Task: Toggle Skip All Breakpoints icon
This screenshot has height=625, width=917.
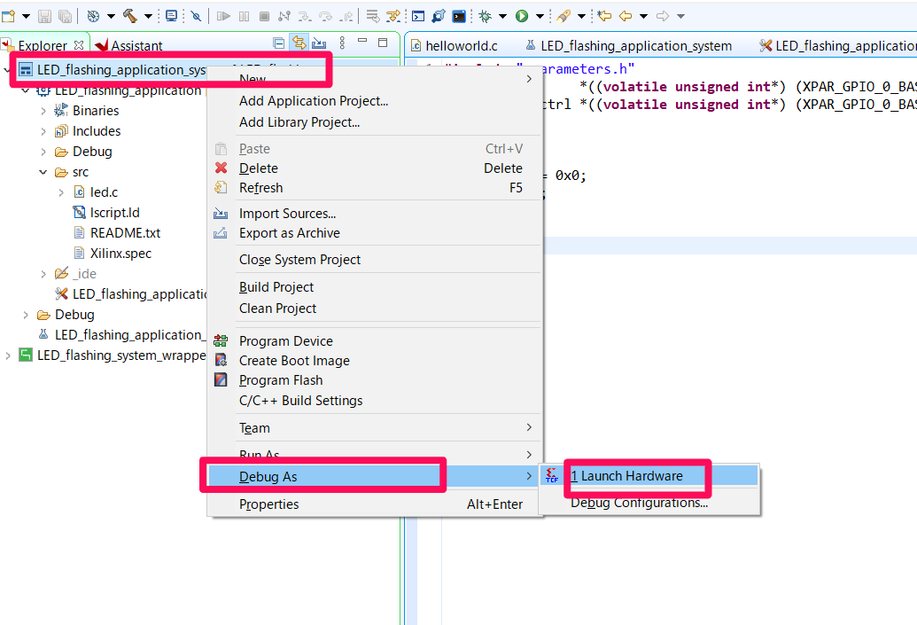Action: pos(197,16)
